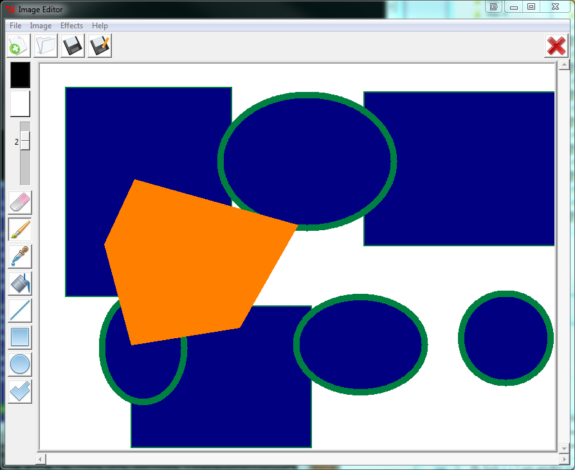The height and width of the screenshot is (470, 575).
Task: Select the Line drawing tool
Action: (20, 311)
